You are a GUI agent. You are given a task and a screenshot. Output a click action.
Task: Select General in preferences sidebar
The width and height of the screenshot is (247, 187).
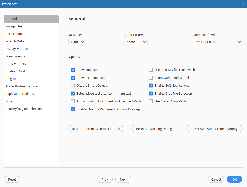[31, 19]
